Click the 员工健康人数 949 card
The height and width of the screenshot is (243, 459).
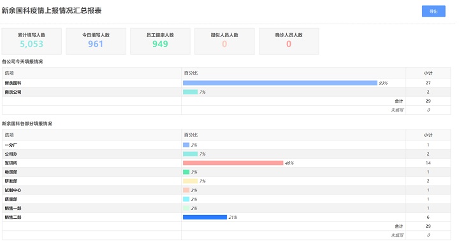pyautogui.click(x=160, y=41)
